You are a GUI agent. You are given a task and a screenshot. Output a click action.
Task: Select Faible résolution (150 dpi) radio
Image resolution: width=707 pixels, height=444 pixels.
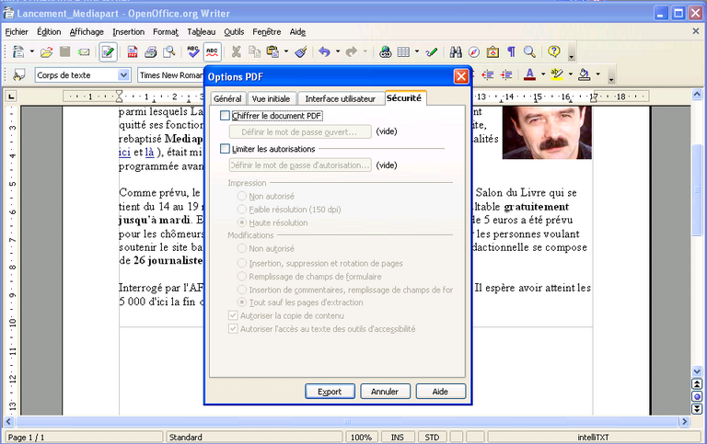click(242, 209)
